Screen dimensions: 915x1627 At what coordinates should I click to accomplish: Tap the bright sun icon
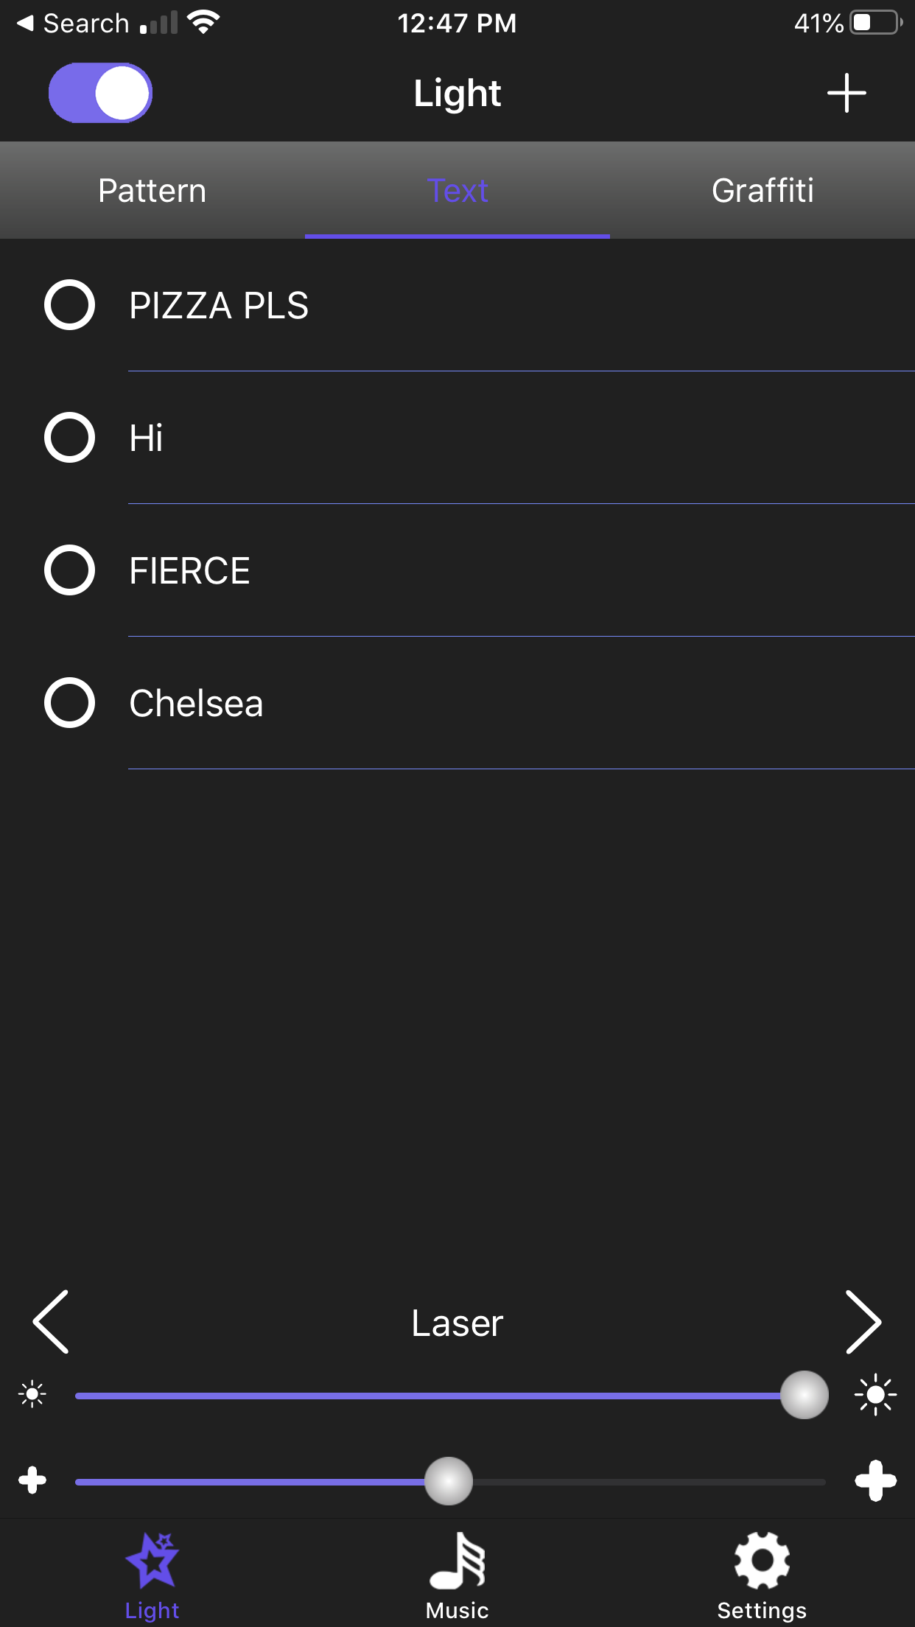[875, 1394]
